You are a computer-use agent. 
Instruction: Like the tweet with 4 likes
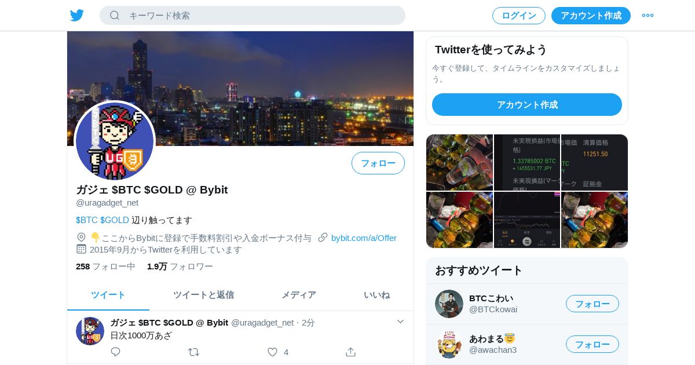[273, 352]
